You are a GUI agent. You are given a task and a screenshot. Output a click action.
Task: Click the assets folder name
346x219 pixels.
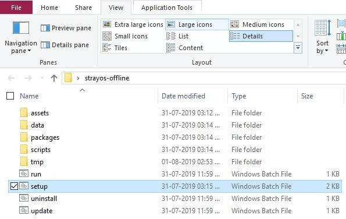[x=40, y=113]
